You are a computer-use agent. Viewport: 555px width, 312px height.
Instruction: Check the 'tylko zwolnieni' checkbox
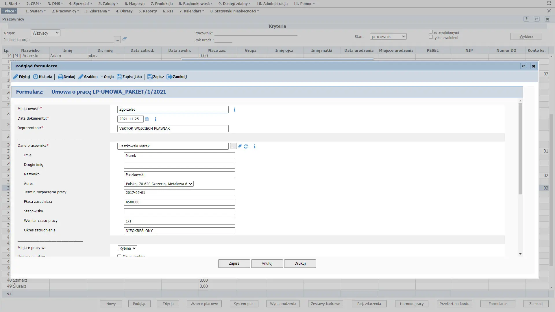coord(431,37)
